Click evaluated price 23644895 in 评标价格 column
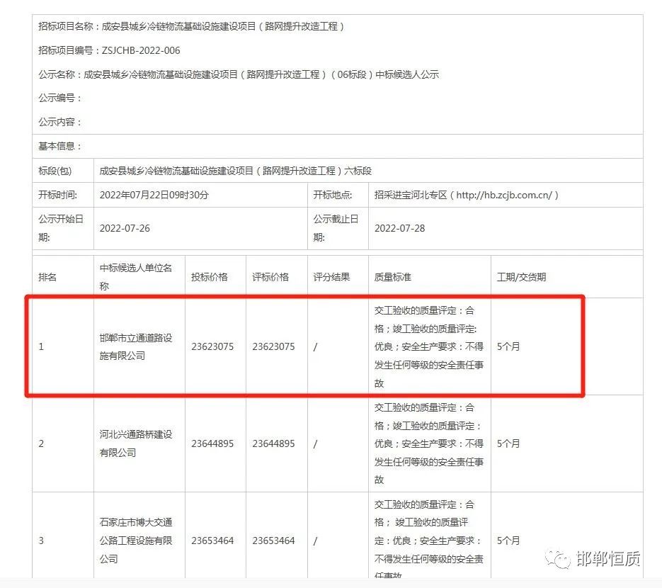The height and width of the screenshot is (588, 662). tap(273, 443)
